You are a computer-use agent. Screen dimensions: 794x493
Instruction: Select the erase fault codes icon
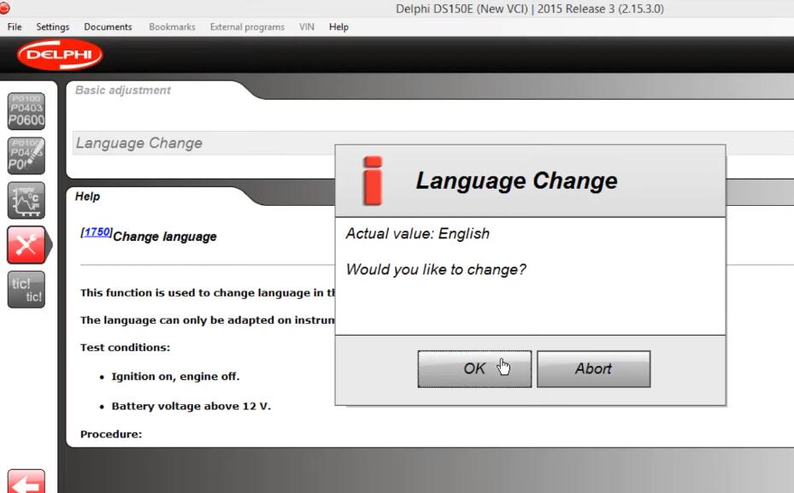[x=26, y=156]
